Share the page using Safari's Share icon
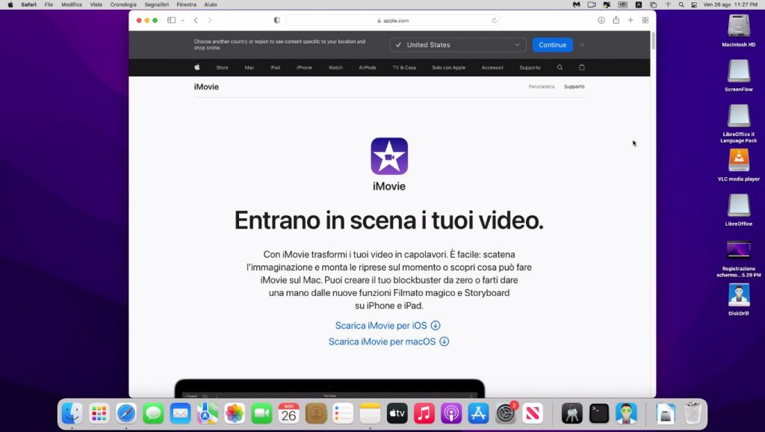 pos(616,20)
